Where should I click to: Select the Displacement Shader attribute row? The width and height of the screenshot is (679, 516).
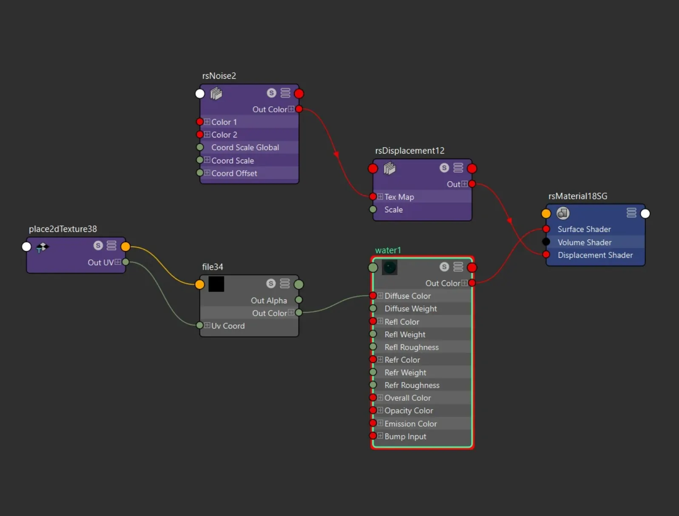click(x=595, y=255)
